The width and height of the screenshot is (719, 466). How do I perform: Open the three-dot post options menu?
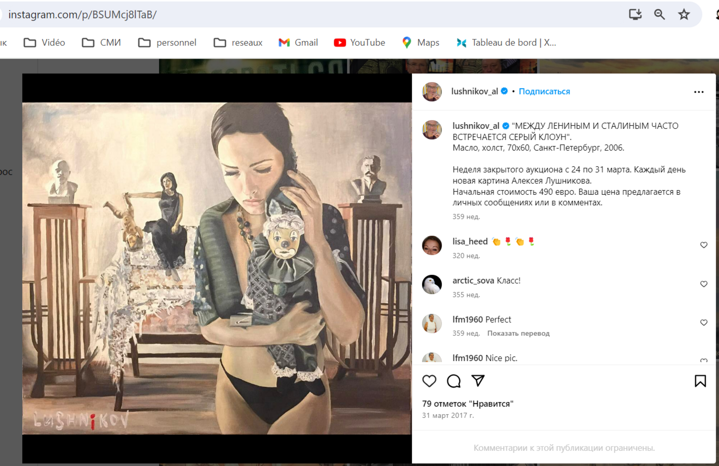tap(699, 92)
